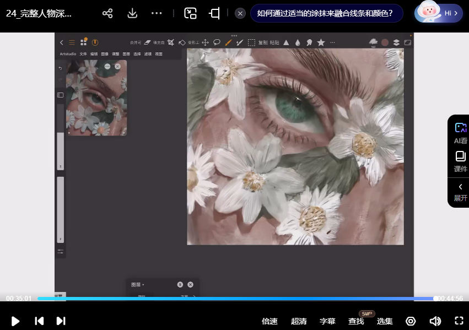The width and height of the screenshot is (469, 330).
Task: Click the cloud sync icon
Action: tap(373, 42)
